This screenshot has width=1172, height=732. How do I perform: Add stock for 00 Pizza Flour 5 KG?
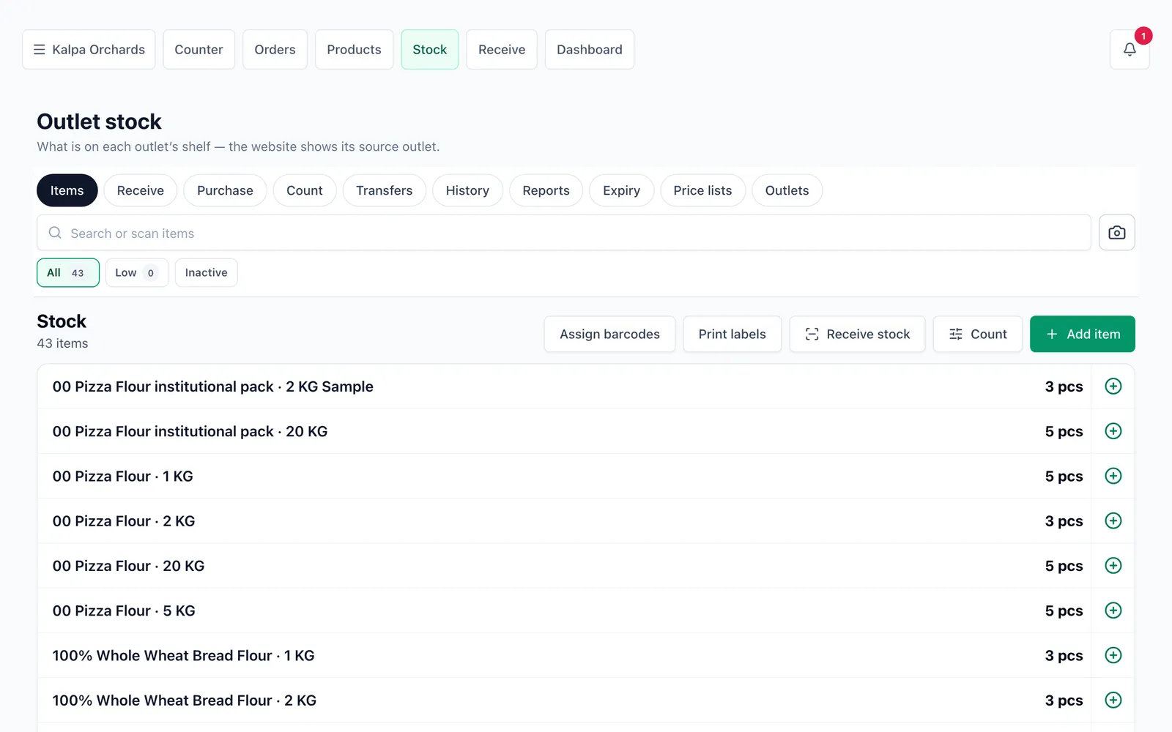1113,610
